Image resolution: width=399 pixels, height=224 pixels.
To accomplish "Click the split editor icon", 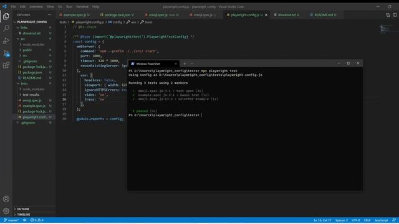I will tap(395, 15).
